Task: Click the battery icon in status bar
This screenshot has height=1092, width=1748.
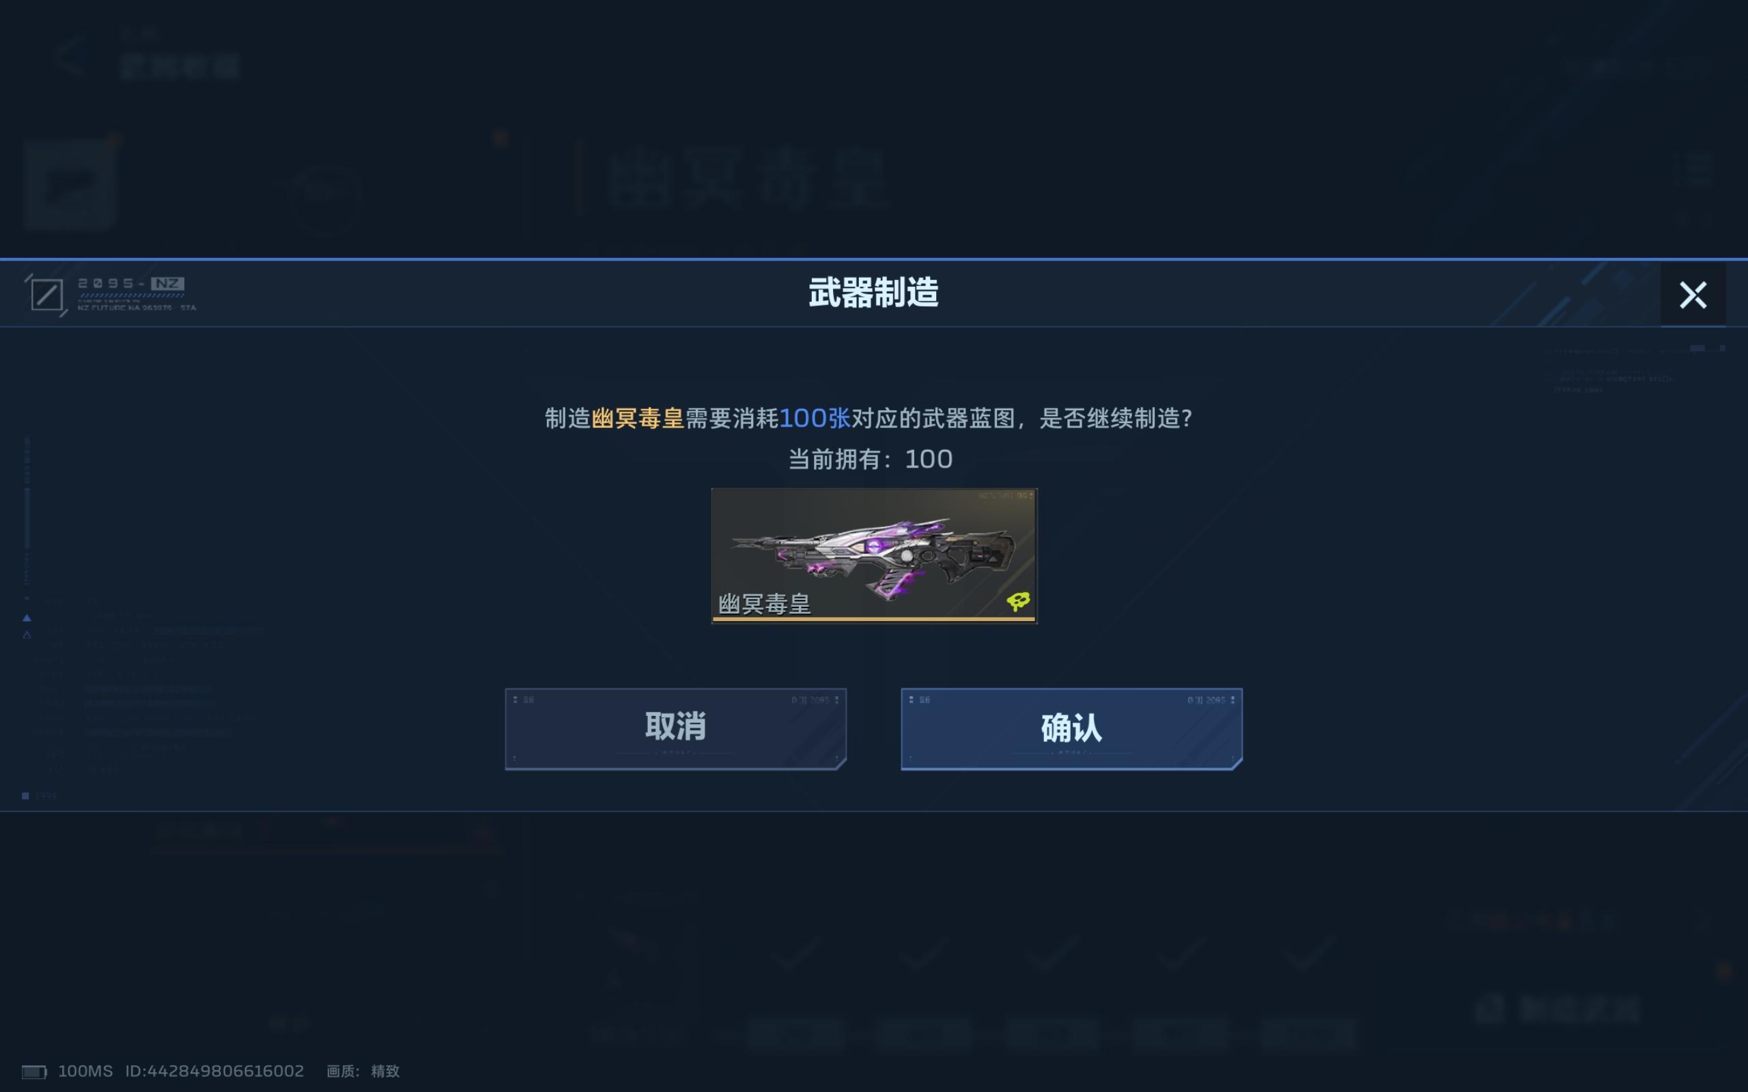Action: 34,1072
